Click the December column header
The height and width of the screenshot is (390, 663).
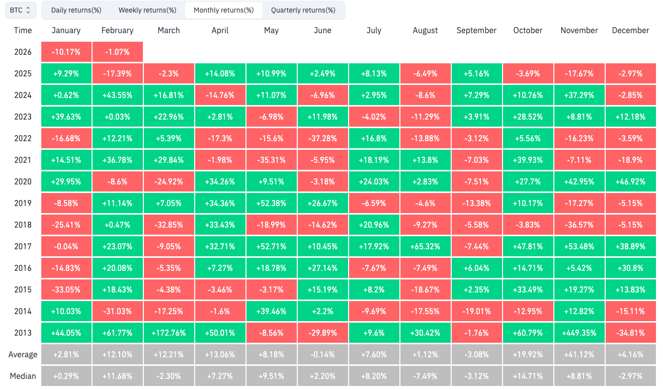pos(630,30)
